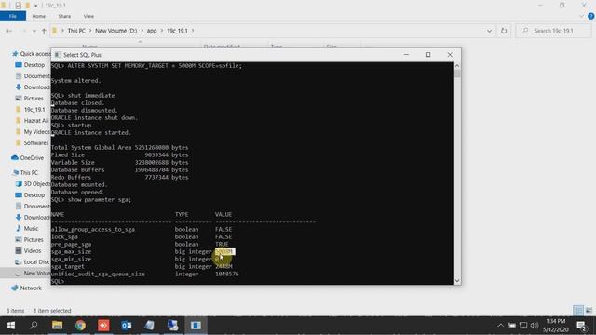Open Hazrat Ali folder in sidebar
596x335 pixels.
[x=32, y=120]
